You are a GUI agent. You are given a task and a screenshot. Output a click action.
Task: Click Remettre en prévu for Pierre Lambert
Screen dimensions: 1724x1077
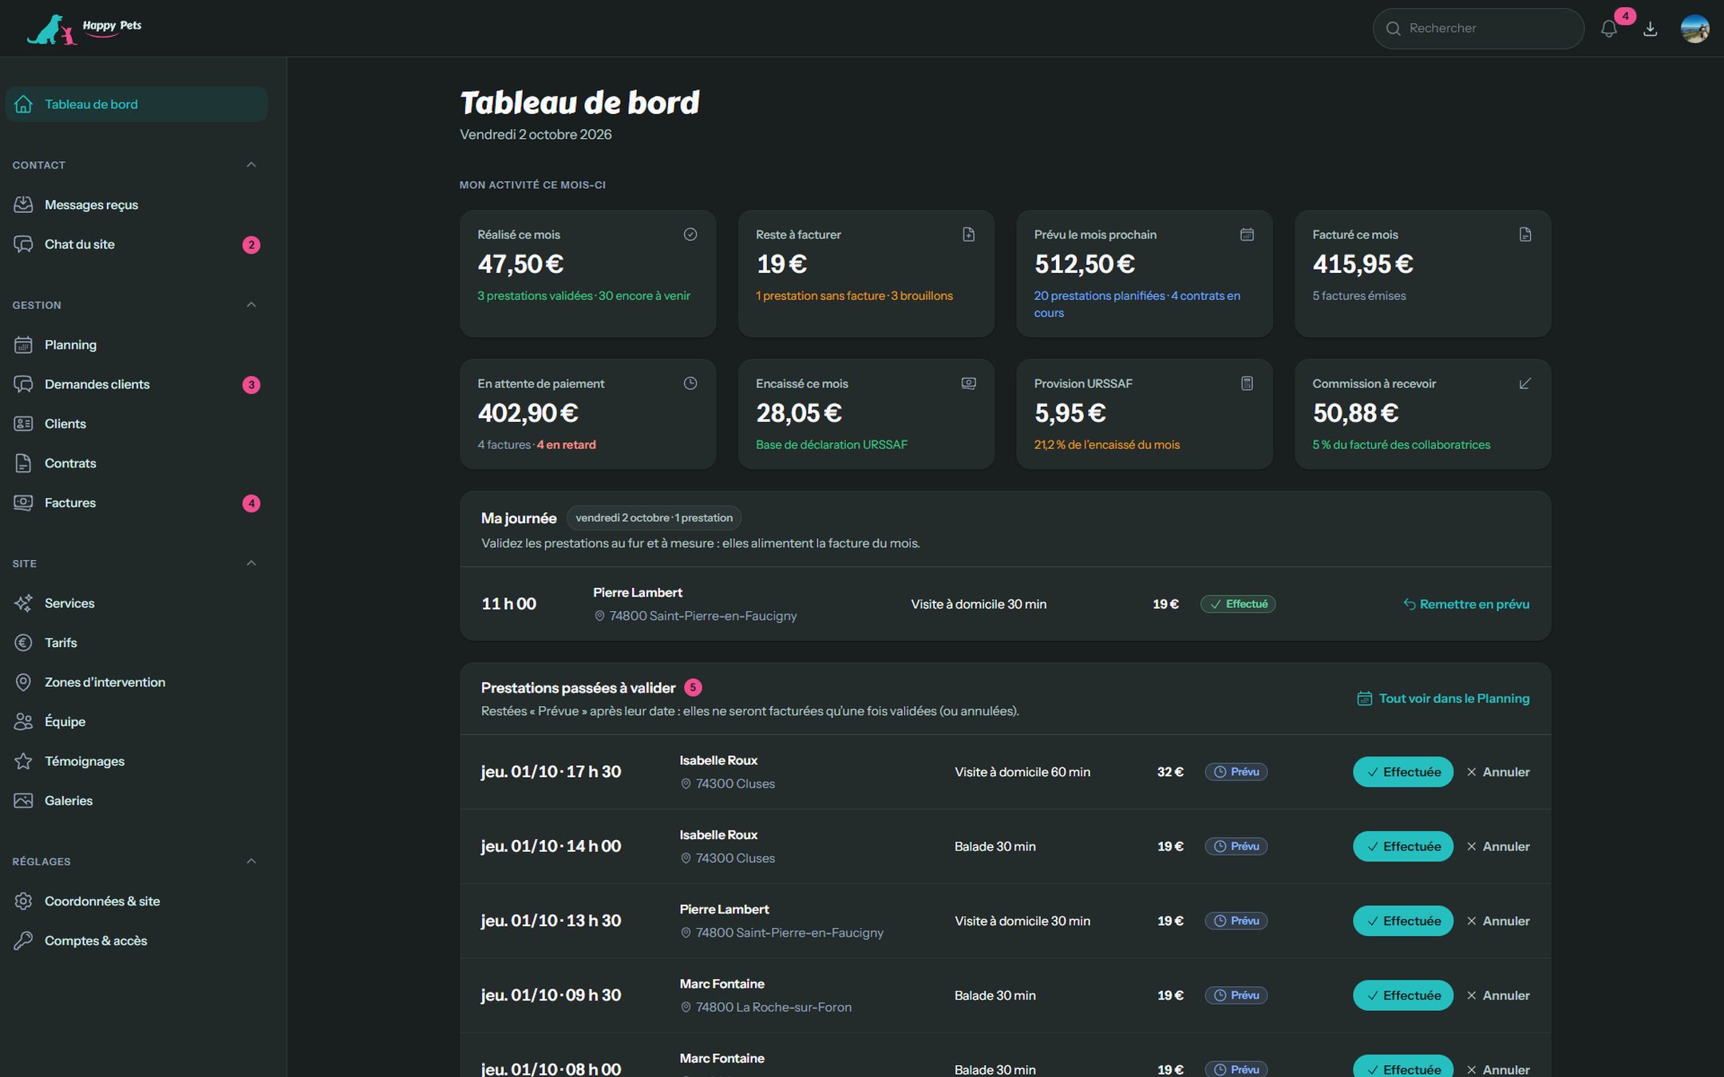[1466, 604]
